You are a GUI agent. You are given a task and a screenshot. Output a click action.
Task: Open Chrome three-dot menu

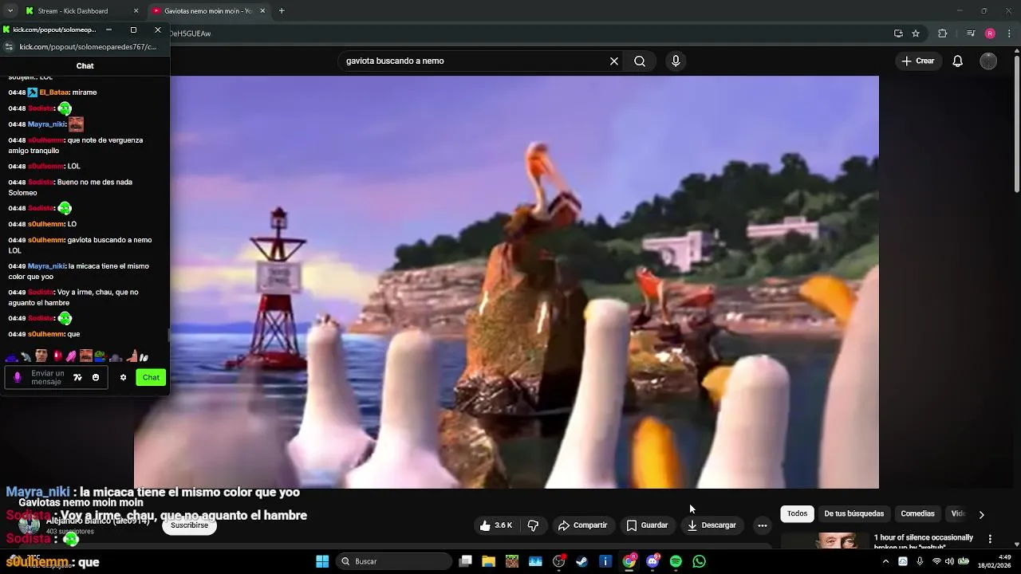(x=1009, y=33)
